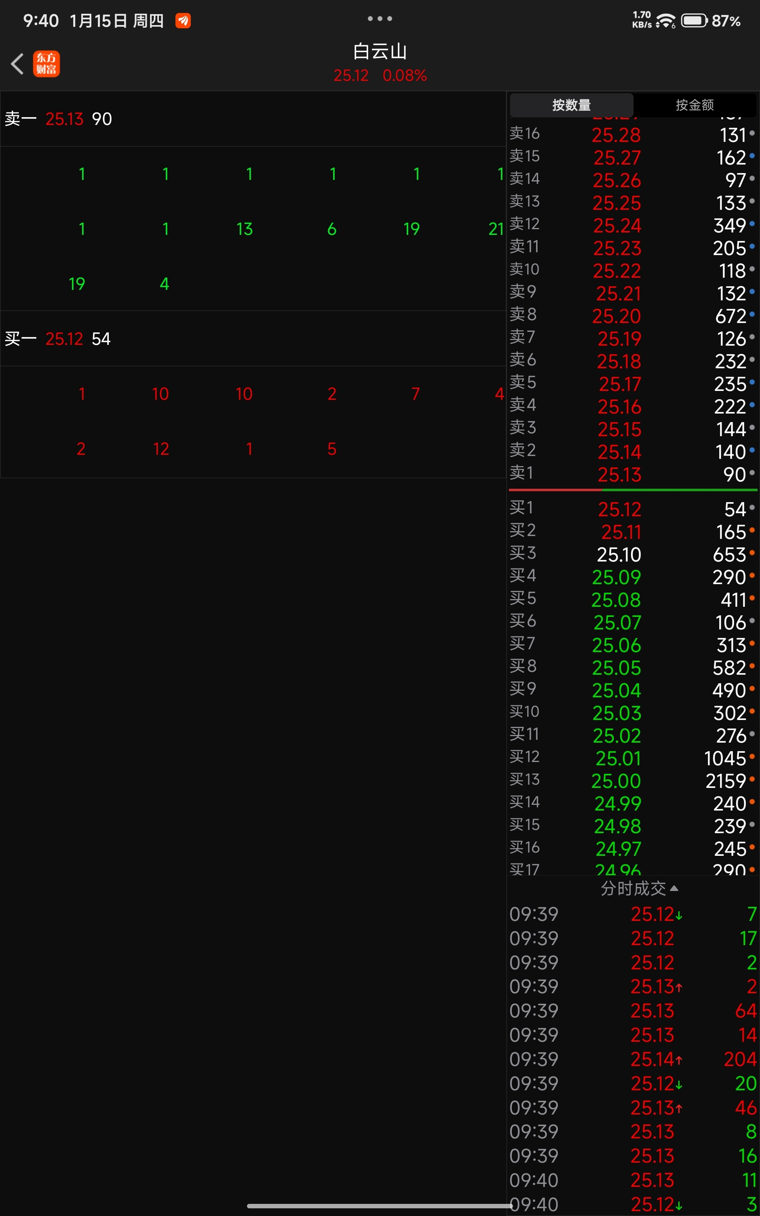Select the 买14 row at 24.99
The image size is (760, 1216).
pyautogui.click(x=633, y=803)
